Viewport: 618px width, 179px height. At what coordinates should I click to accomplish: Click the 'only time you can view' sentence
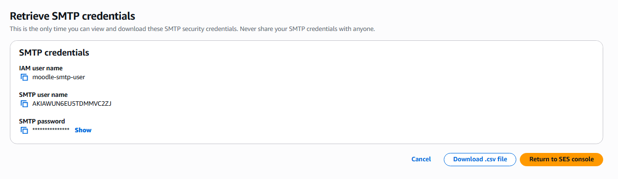coord(124,29)
